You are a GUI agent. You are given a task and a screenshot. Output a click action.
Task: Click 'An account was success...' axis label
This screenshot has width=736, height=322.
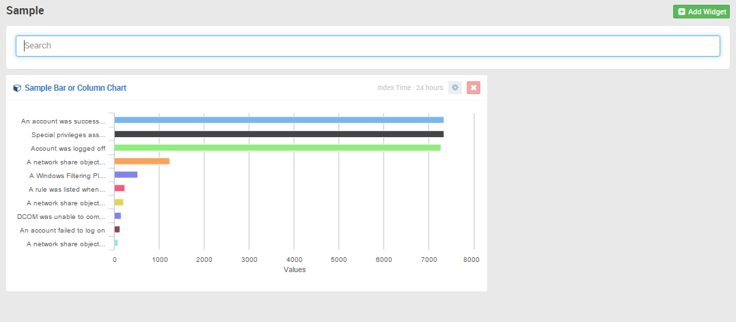[x=63, y=121]
